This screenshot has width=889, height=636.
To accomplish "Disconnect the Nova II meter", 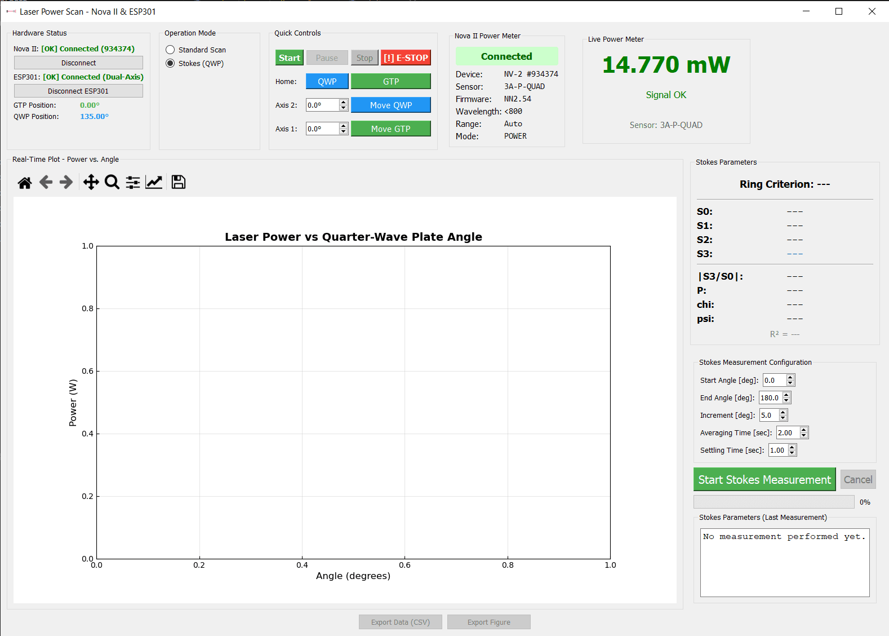I will click(x=78, y=63).
